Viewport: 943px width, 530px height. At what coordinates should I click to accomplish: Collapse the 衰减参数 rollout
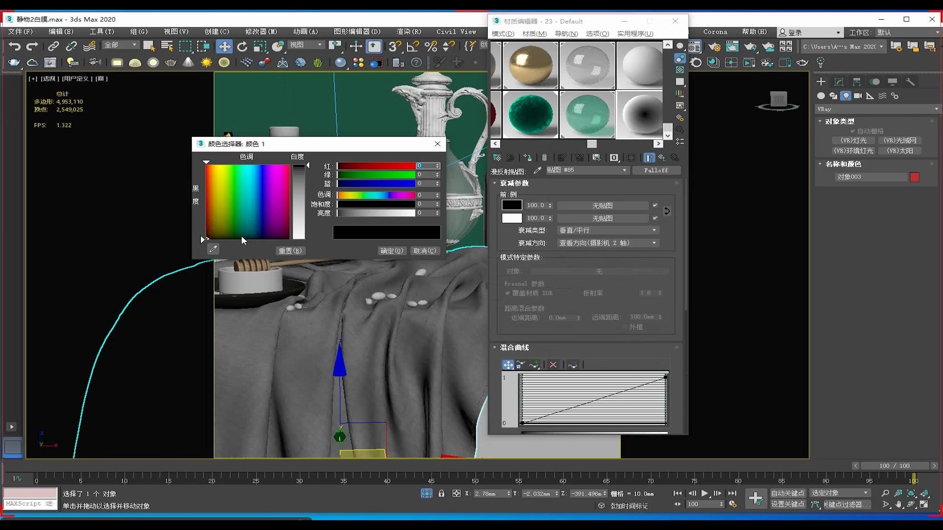[x=514, y=183]
